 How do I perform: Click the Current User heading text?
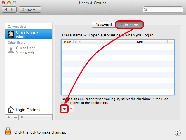17,27
